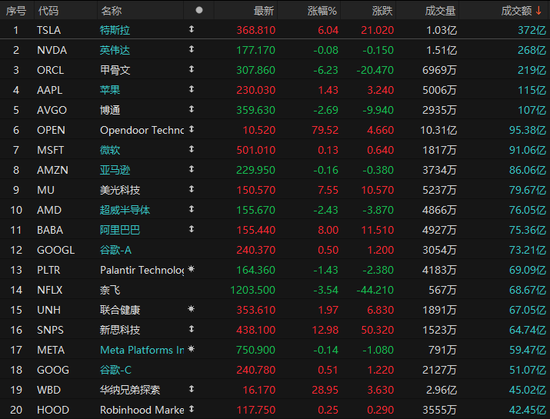Click NFLX price 1203.500
The height and width of the screenshot is (419, 550).
[x=253, y=290]
